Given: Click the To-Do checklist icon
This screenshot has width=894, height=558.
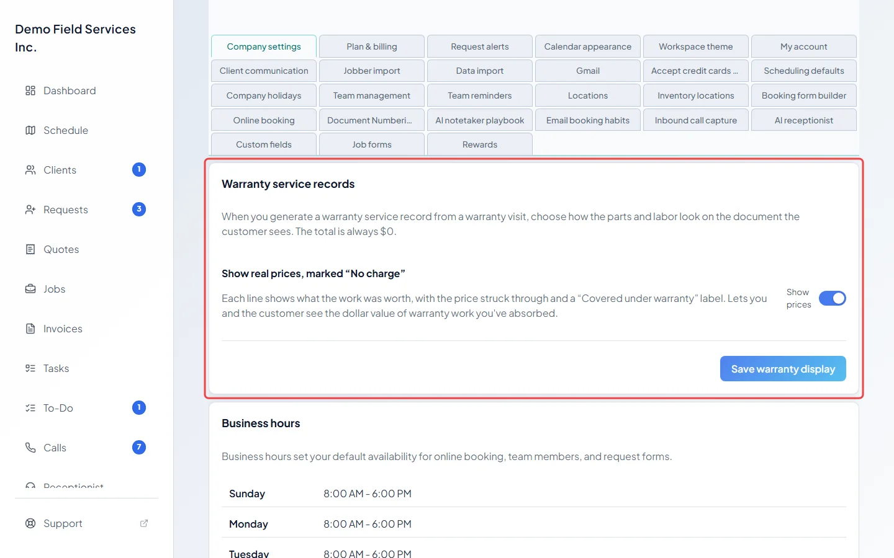Looking at the screenshot, I should [30, 408].
